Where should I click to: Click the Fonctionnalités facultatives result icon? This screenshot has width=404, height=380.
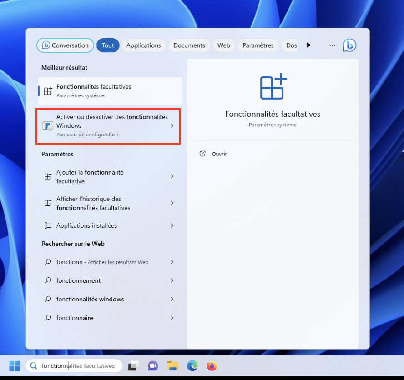48,91
